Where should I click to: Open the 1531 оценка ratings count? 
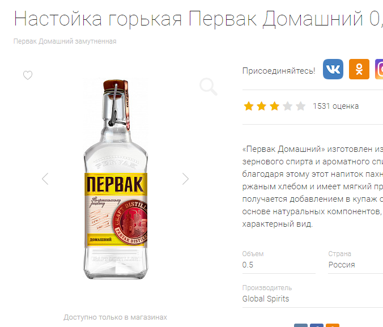(x=335, y=106)
